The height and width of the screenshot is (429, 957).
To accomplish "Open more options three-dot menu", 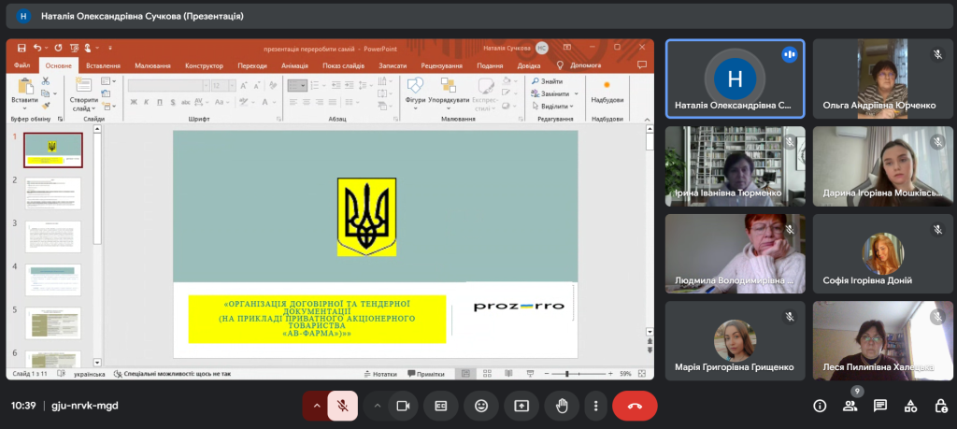I will point(595,406).
